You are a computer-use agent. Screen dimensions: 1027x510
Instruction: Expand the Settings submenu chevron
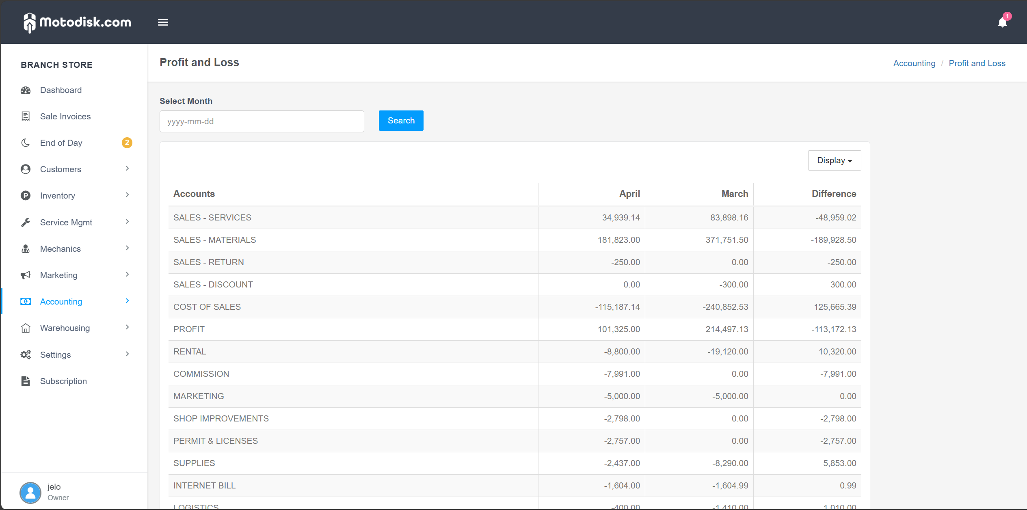(128, 354)
